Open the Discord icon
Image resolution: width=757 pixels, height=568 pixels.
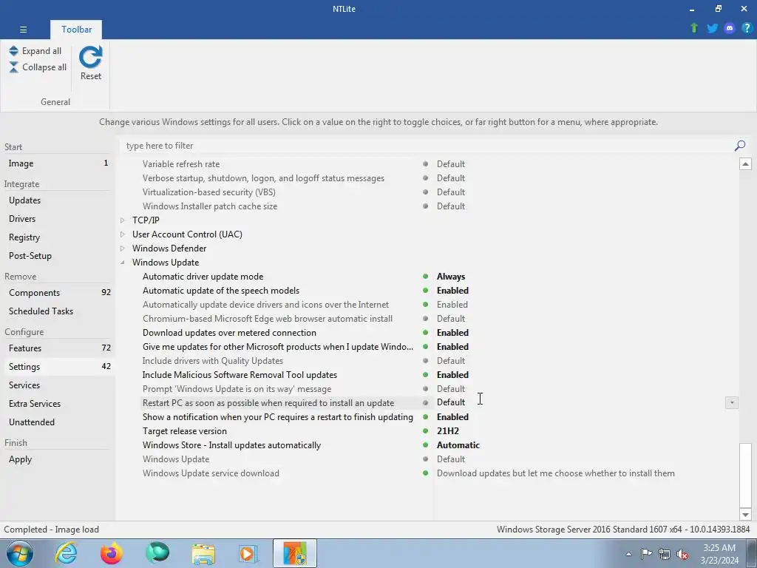730,28
